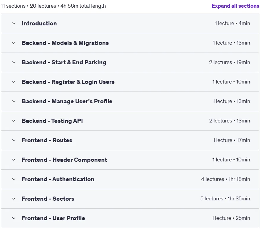Expand Frontend - Routes chevron

(14, 140)
